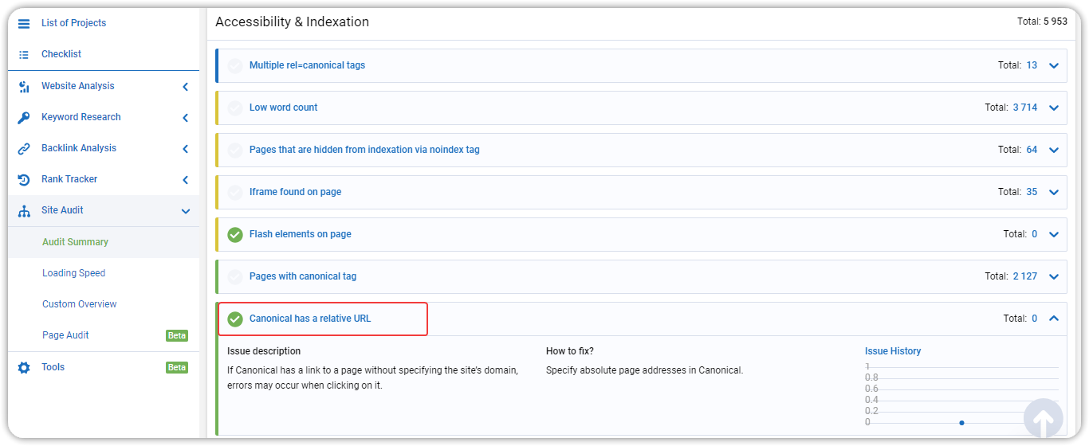Expand the Iframe found on page row
This screenshot has height=446, width=1089.
coord(1054,192)
